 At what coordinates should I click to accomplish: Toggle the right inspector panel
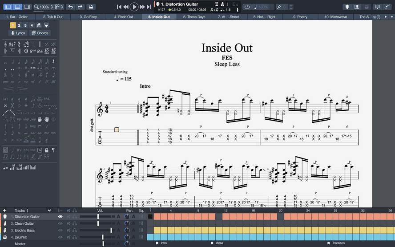click(x=27, y=7)
